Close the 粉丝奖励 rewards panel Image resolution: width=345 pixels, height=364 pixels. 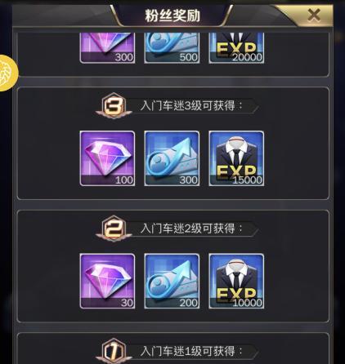pyautogui.click(x=314, y=15)
